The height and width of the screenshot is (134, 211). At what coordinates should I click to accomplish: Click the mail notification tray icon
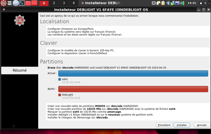click(x=159, y=3)
